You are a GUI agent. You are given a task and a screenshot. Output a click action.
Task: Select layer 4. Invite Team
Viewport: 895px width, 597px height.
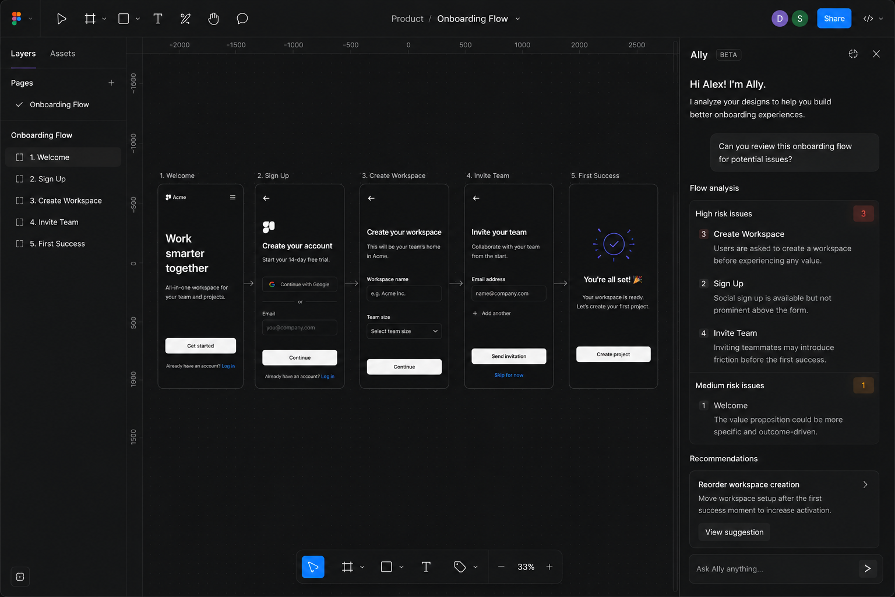point(63,222)
